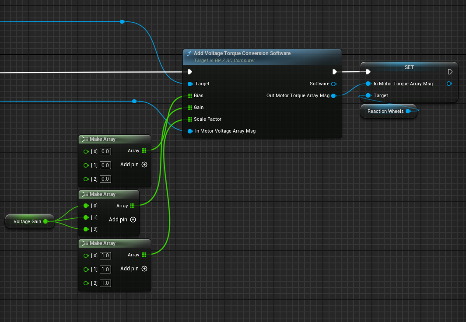Click the Bias array input pin
The image size is (466, 322).
[x=189, y=95]
